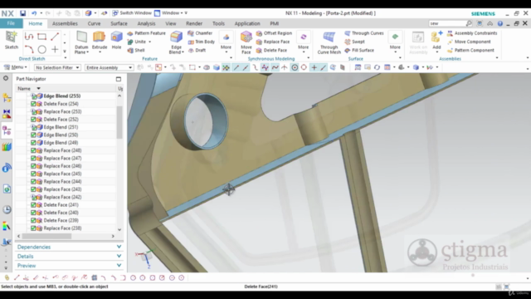The width and height of the screenshot is (531, 299).
Task: Run Replace Face command
Action: [x=273, y=42]
